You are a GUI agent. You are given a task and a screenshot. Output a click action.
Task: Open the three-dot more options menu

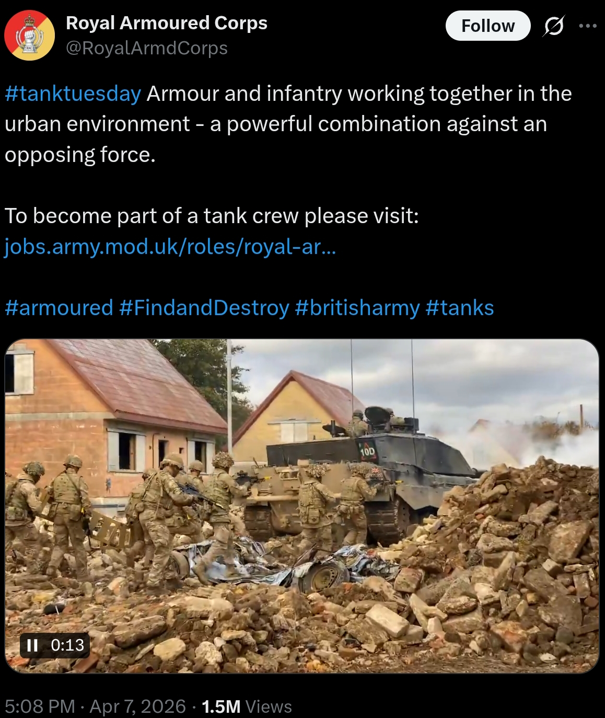pos(588,26)
